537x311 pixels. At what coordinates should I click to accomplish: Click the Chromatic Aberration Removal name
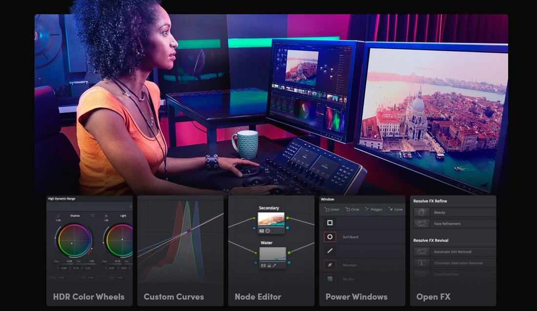tap(458, 263)
